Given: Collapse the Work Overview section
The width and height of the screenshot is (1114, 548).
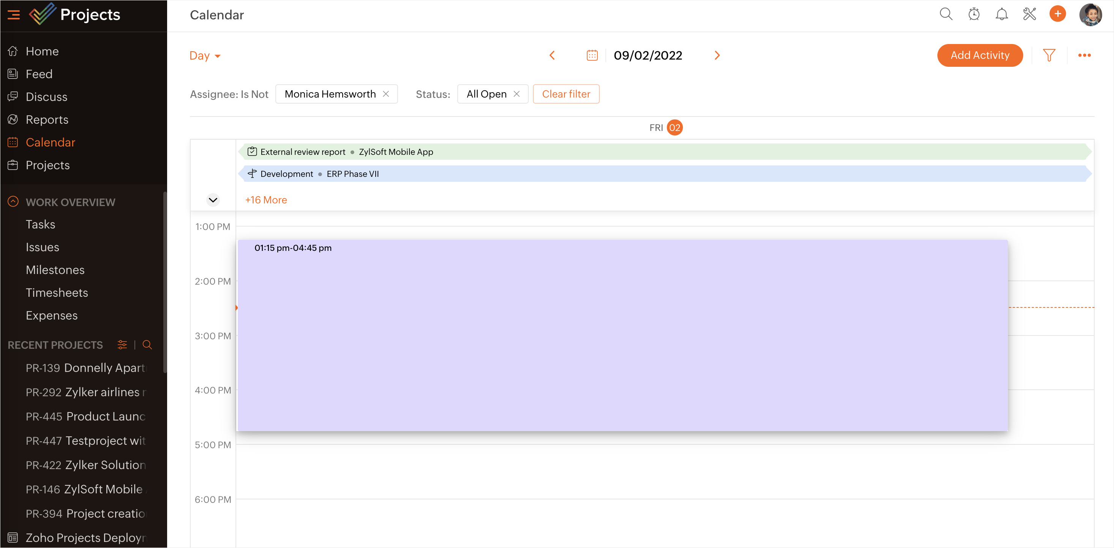Looking at the screenshot, I should click(13, 202).
